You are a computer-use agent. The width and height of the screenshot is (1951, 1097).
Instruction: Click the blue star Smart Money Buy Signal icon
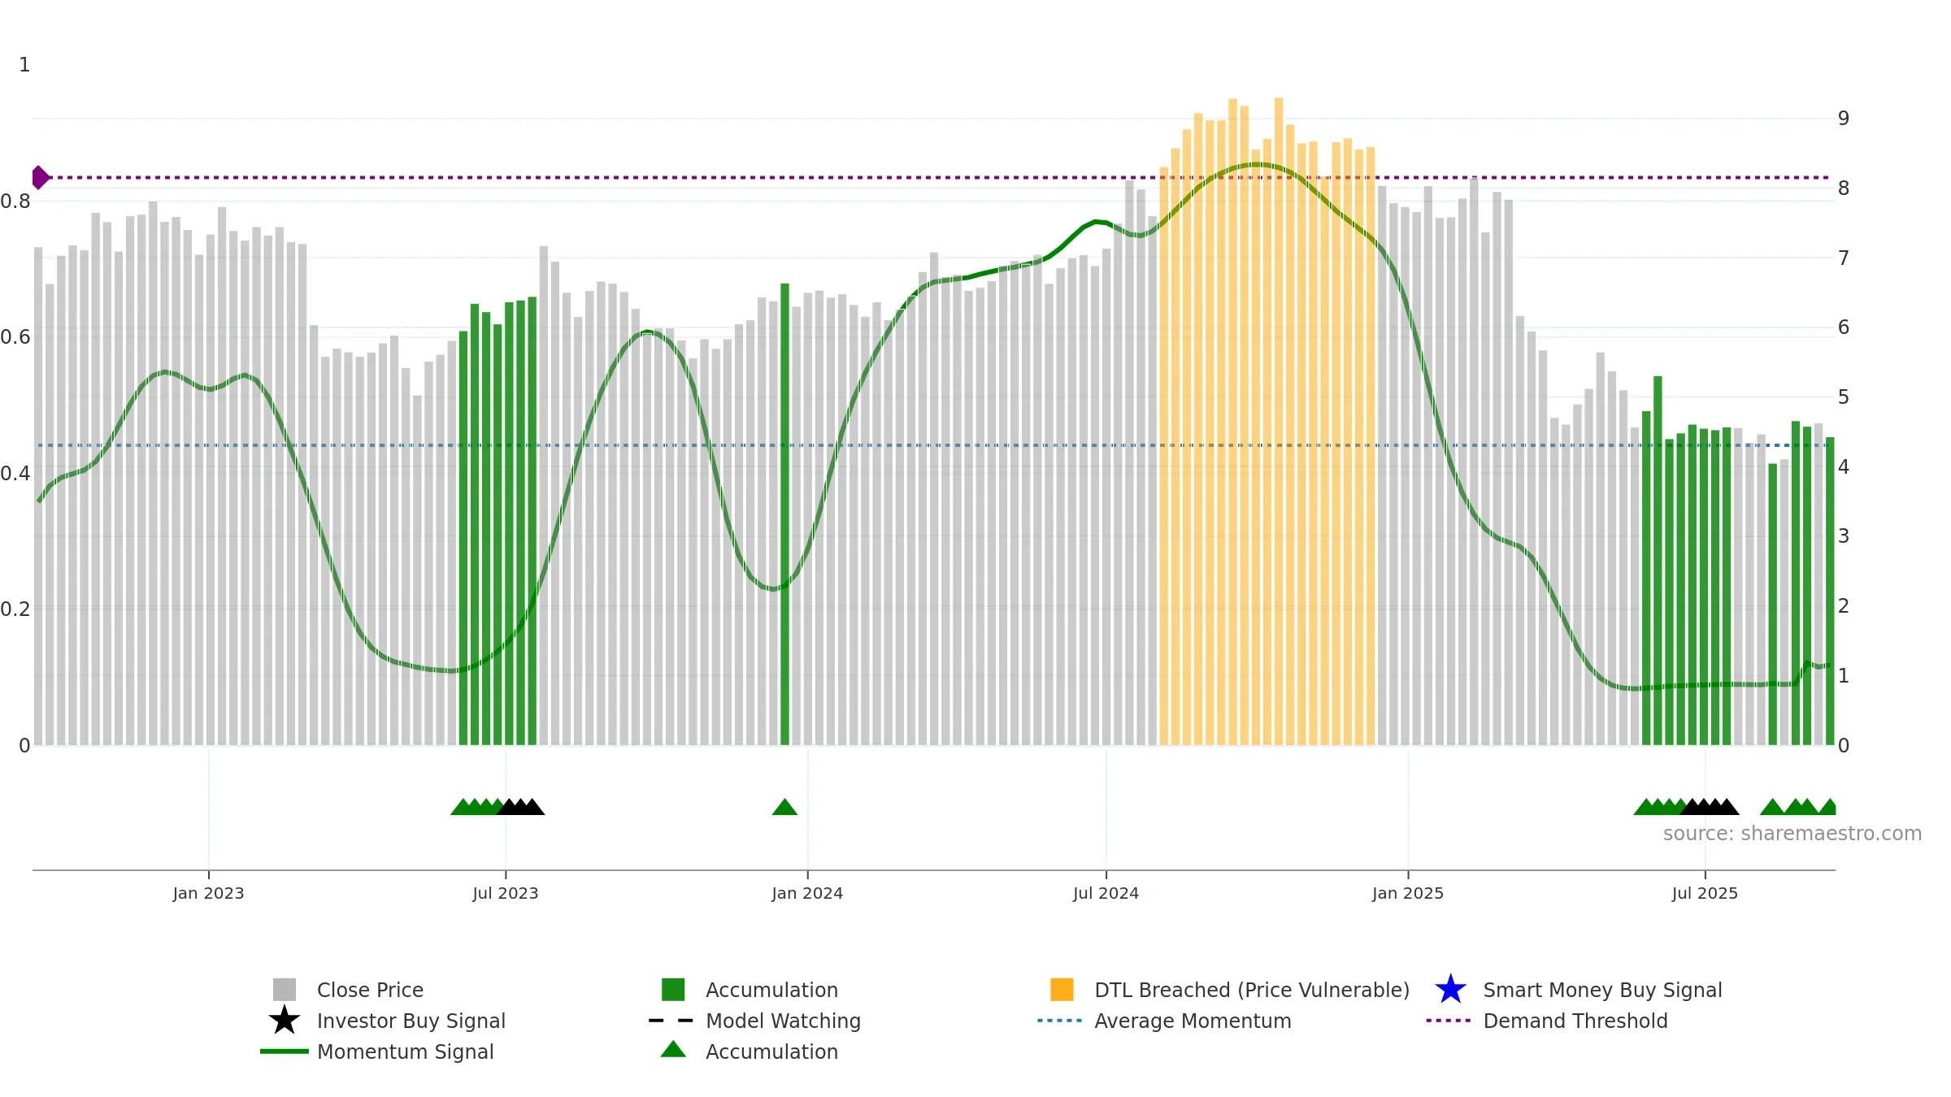(1450, 989)
